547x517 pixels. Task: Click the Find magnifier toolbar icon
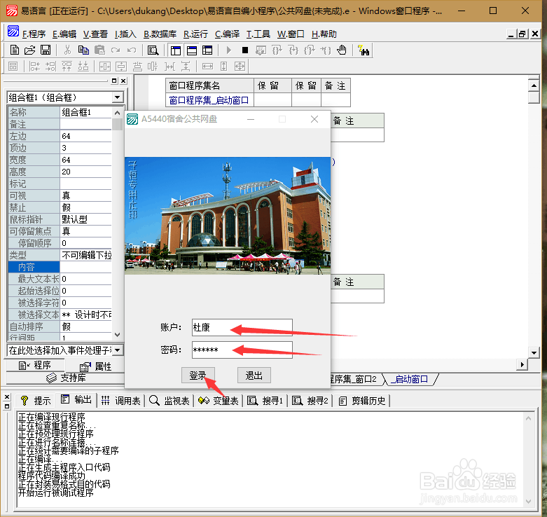tap(153, 50)
